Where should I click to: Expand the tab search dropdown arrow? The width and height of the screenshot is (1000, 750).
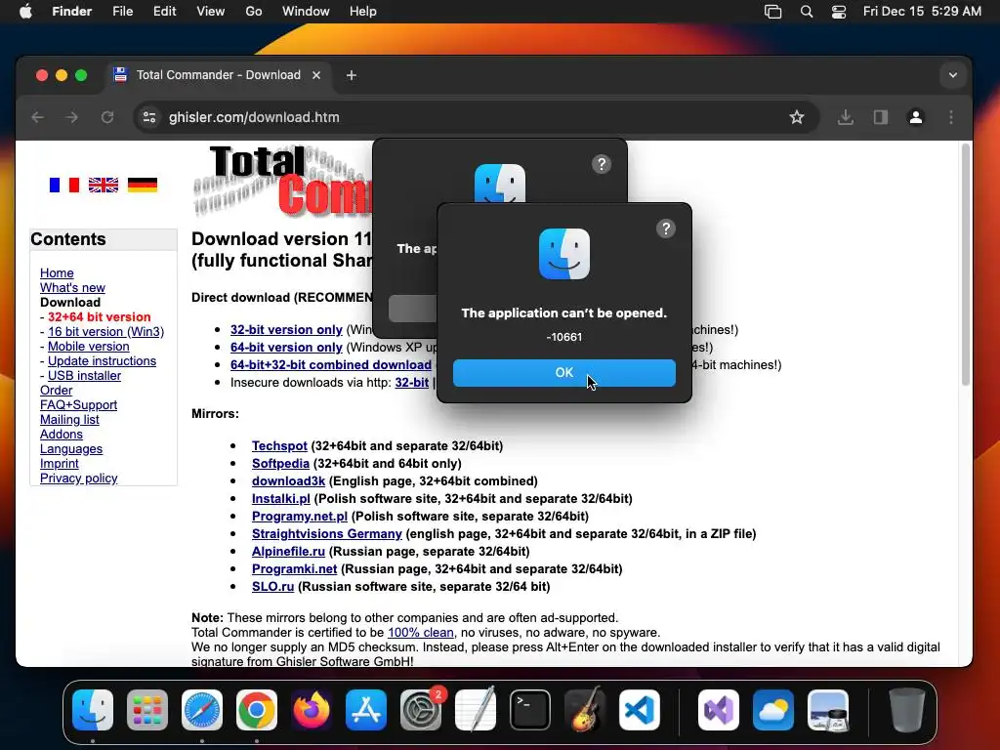click(x=952, y=75)
